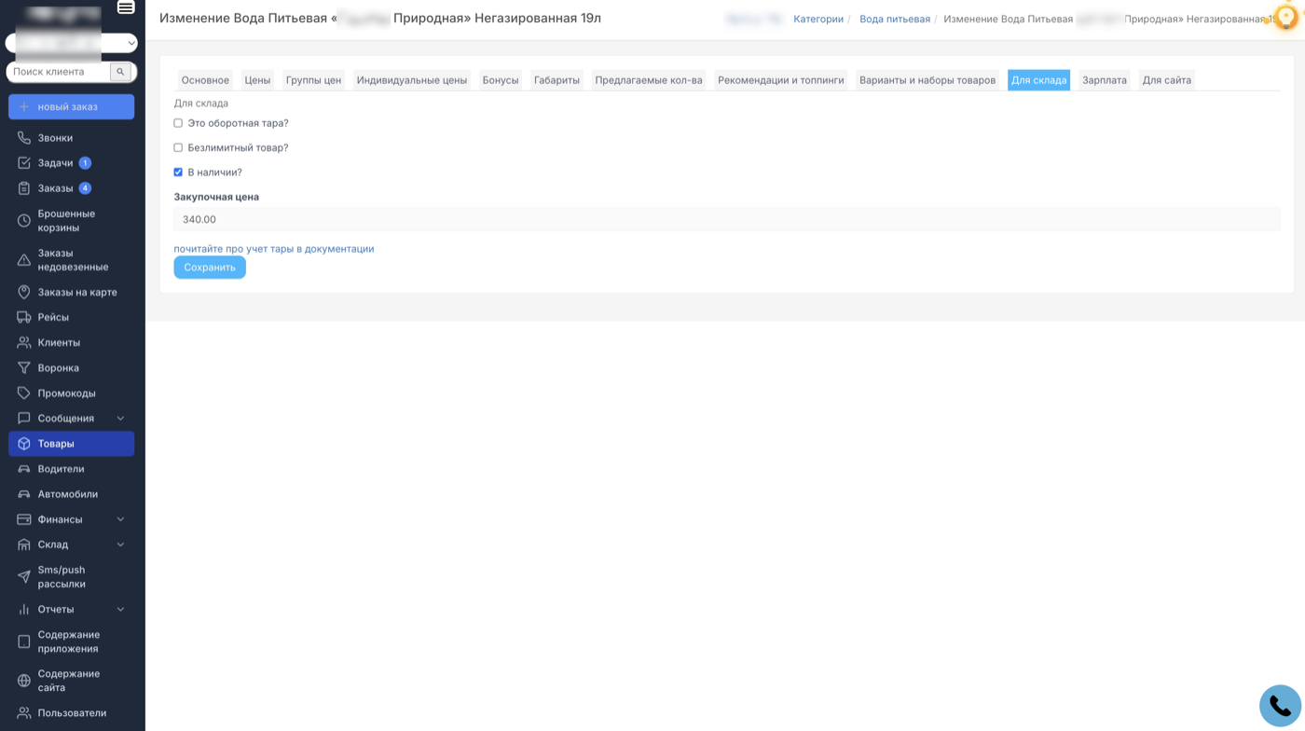Check the 'Безлимитный товар?' checkbox

pyautogui.click(x=178, y=147)
